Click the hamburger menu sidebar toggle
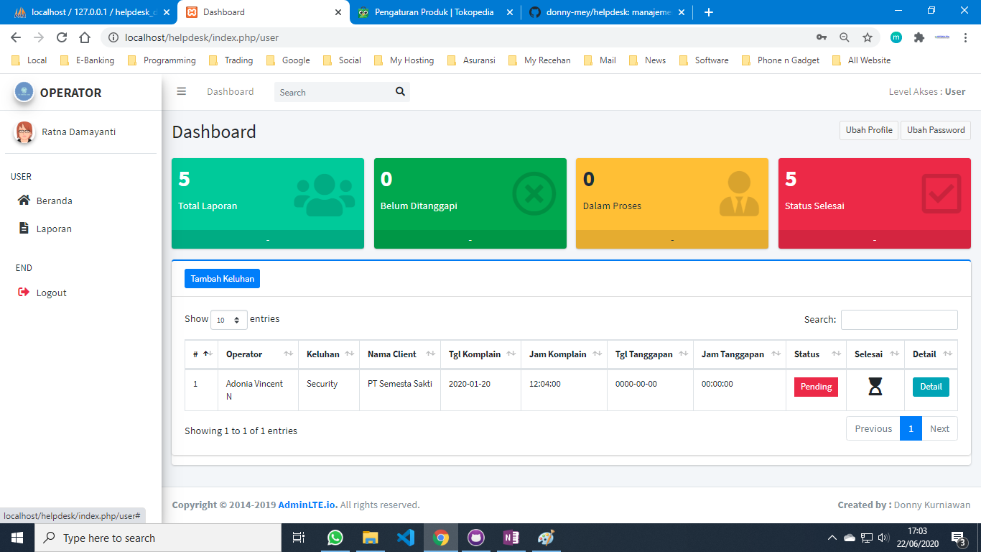Image resolution: width=981 pixels, height=552 pixels. tap(182, 91)
